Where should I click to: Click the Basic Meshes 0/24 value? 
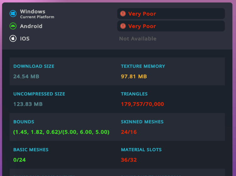[x=20, y=160]
